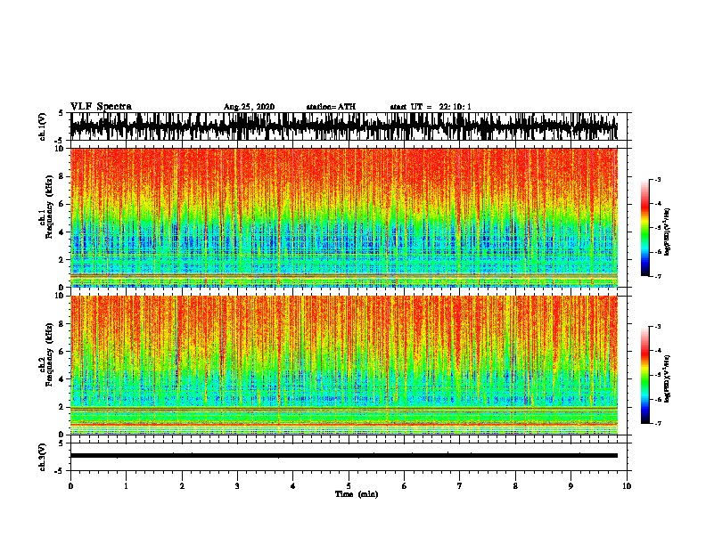Click the 'VLF Spectra' title text
Screen dimensions: 706x545
101,107
